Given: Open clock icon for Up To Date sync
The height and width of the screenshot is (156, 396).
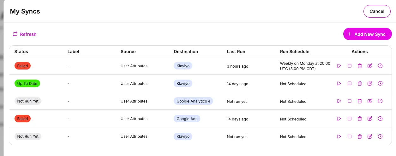Looking at the screenshot, I should click(x=380, y=83).
